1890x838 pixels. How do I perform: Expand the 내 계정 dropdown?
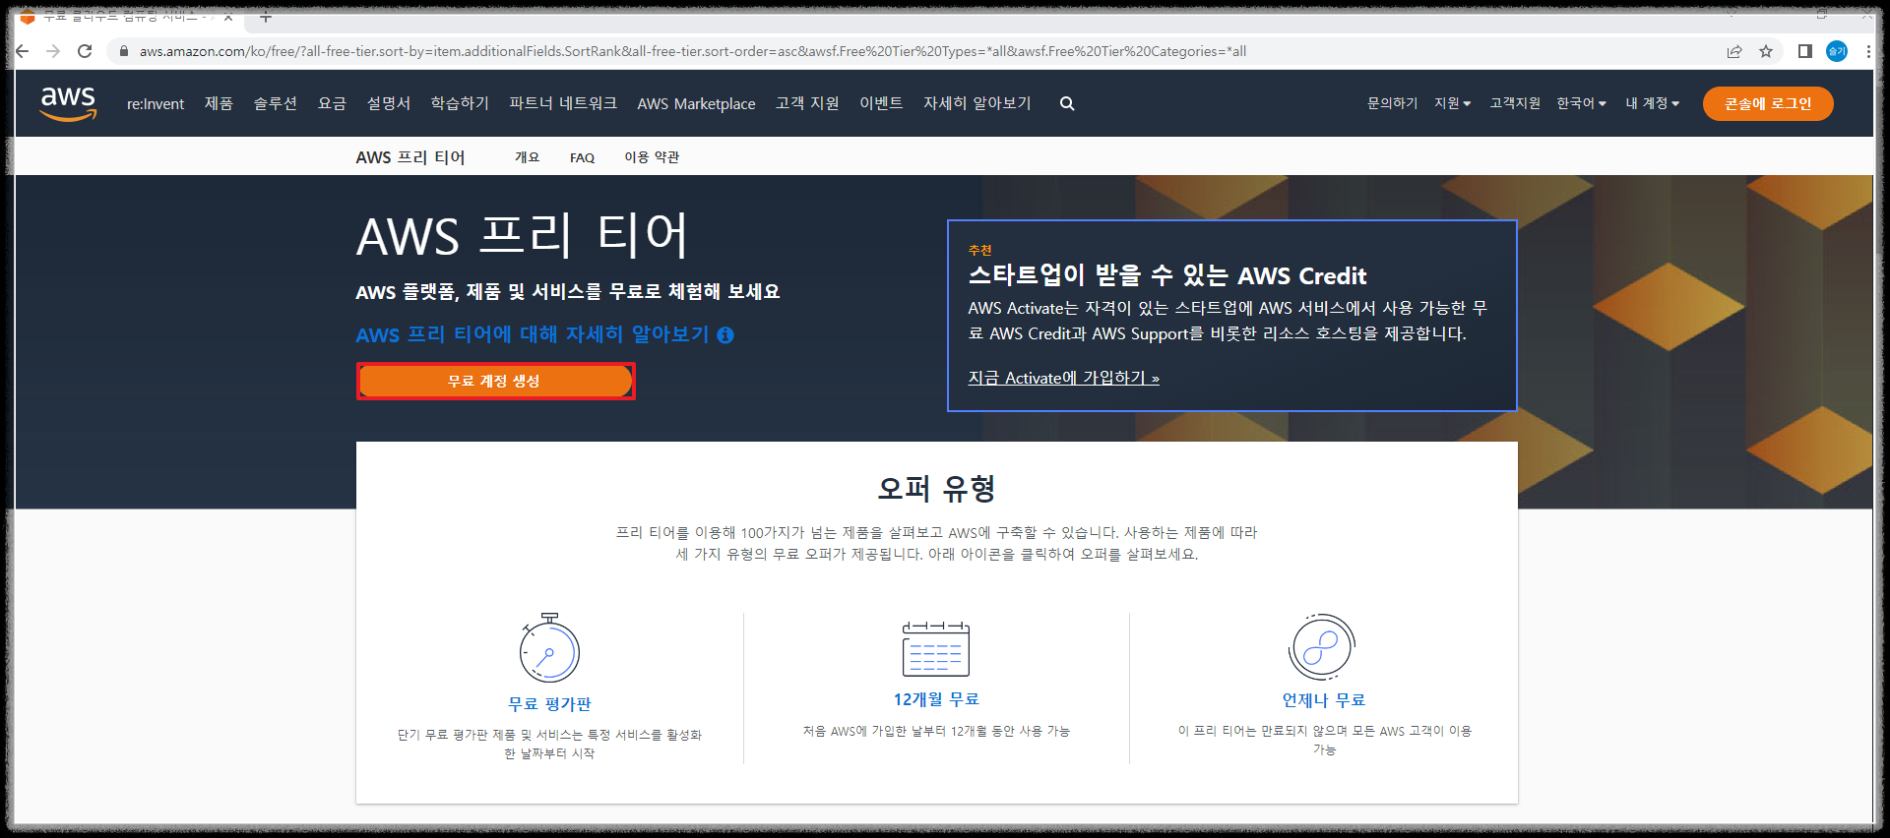(1652, 103)
